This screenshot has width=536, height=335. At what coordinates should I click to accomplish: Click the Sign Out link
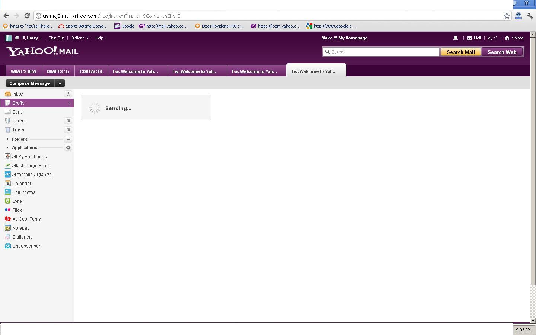point(56,38)
